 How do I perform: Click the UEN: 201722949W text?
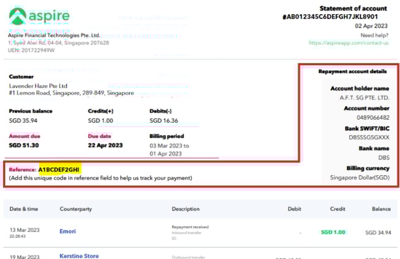point(31,50)
